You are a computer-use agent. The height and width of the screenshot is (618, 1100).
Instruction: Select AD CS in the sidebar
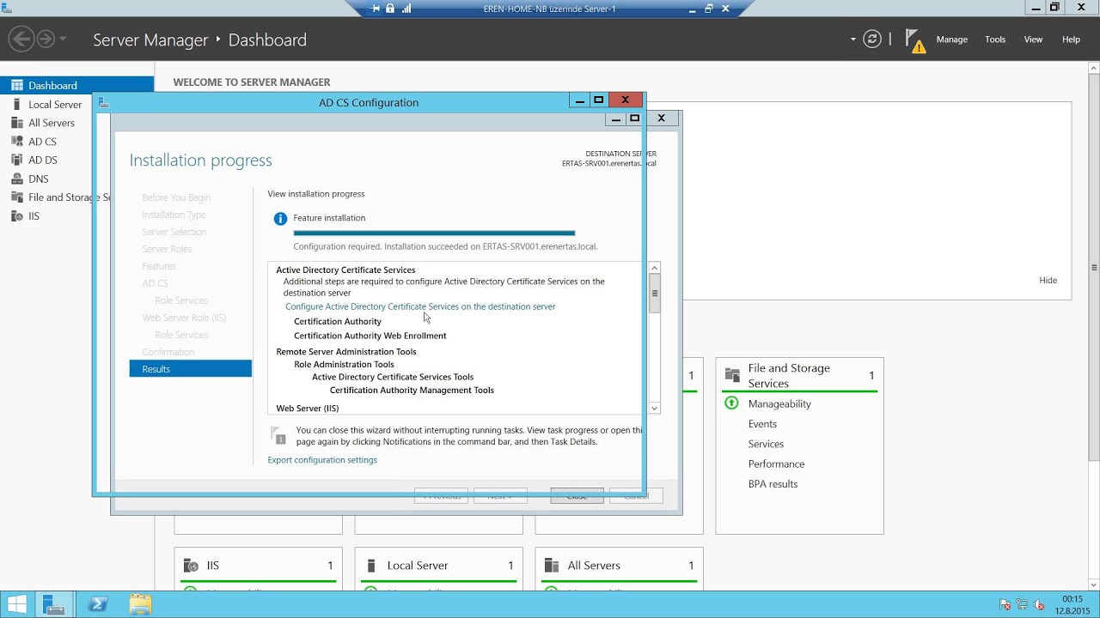point(42,142)
